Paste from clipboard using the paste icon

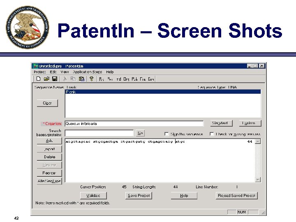(81, 79)
